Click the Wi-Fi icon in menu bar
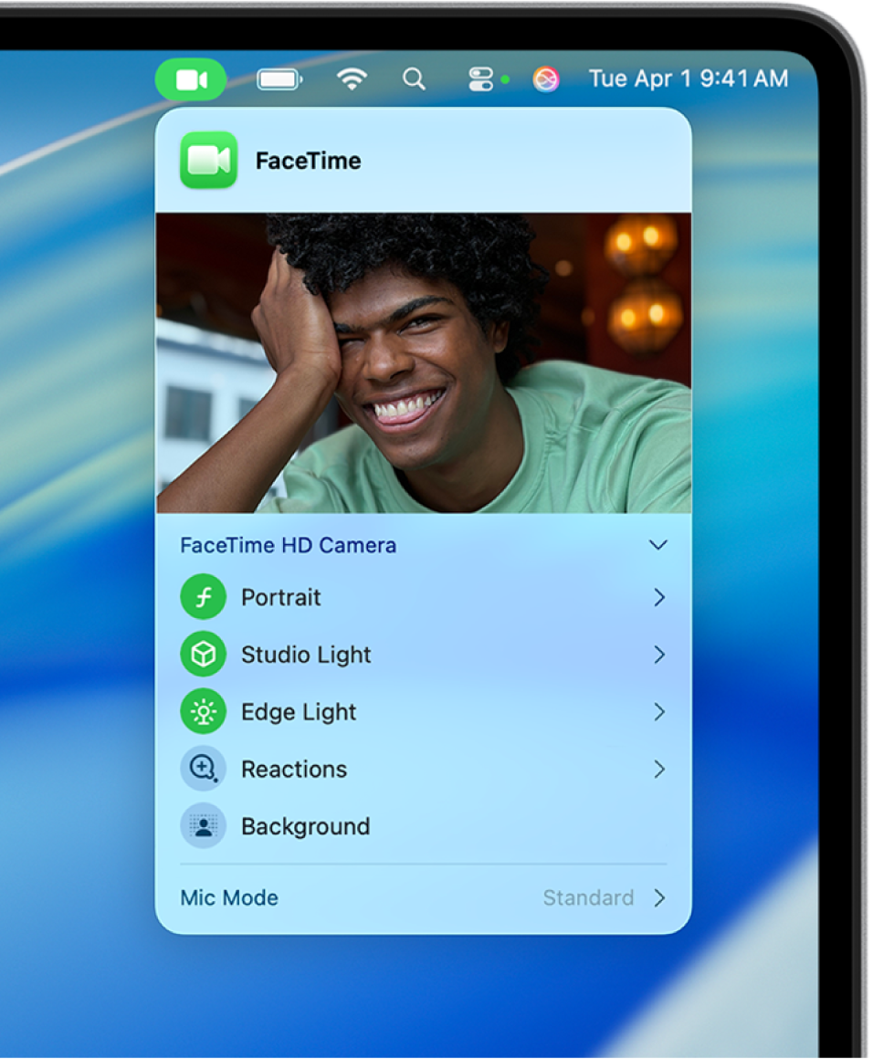The width and height of the screenshot is (873, 1059). click(x=352, y=79)
